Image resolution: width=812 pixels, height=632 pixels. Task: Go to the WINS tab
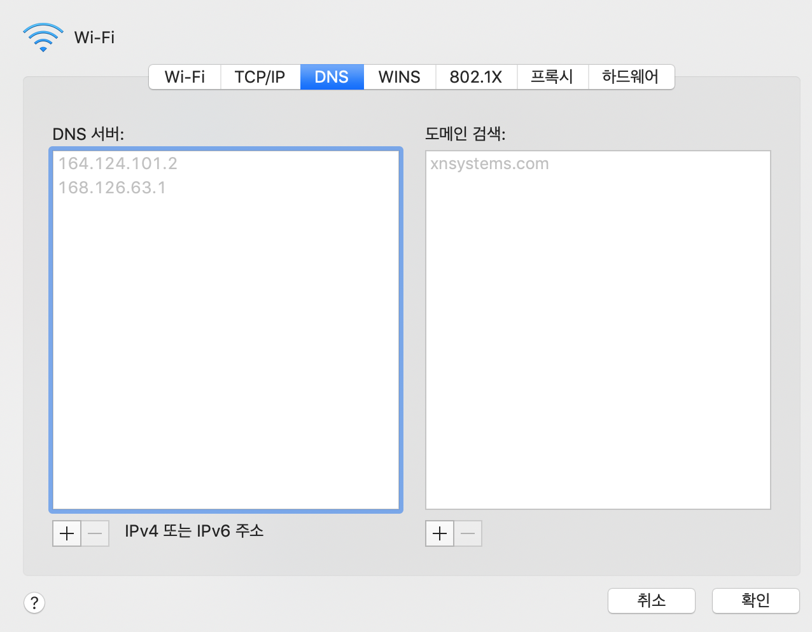tap(400, 77)
